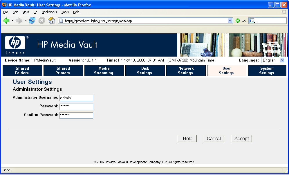Screen dimensions: 289x175
Task: Open the Language dropdown list
Action: click(x=273, y=60)
